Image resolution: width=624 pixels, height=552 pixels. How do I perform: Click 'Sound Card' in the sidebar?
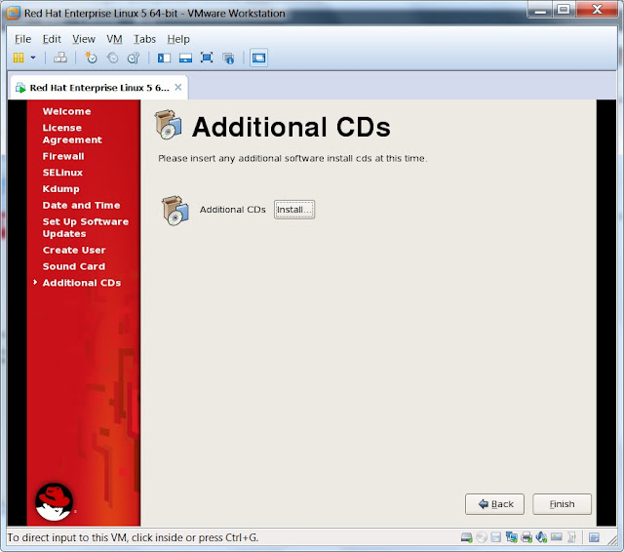pyautogui.click(x=74, y=266)
